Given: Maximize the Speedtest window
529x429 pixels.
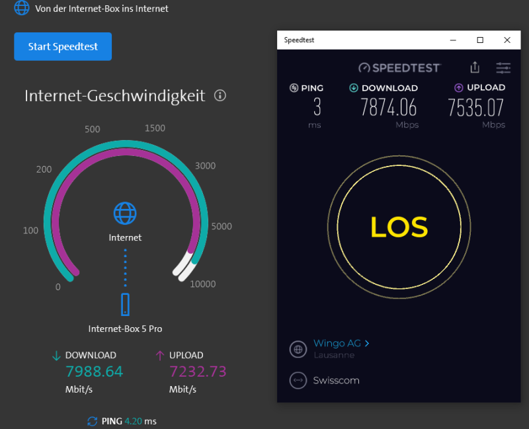Looking at the screenshot, I should tap(480, 40).
